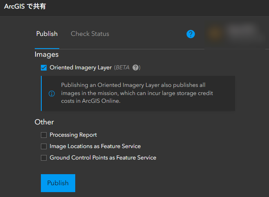Viewport: 269px width, 197px height.
Task: Click the italic BETA tag text
Action: (x=123, y=68)
